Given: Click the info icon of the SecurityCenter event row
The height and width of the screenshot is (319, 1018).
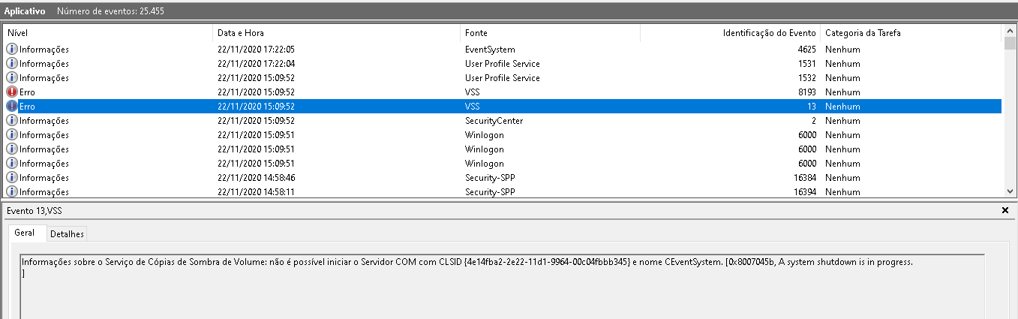Looking at the screenshot, I should (x=12, y=121).
